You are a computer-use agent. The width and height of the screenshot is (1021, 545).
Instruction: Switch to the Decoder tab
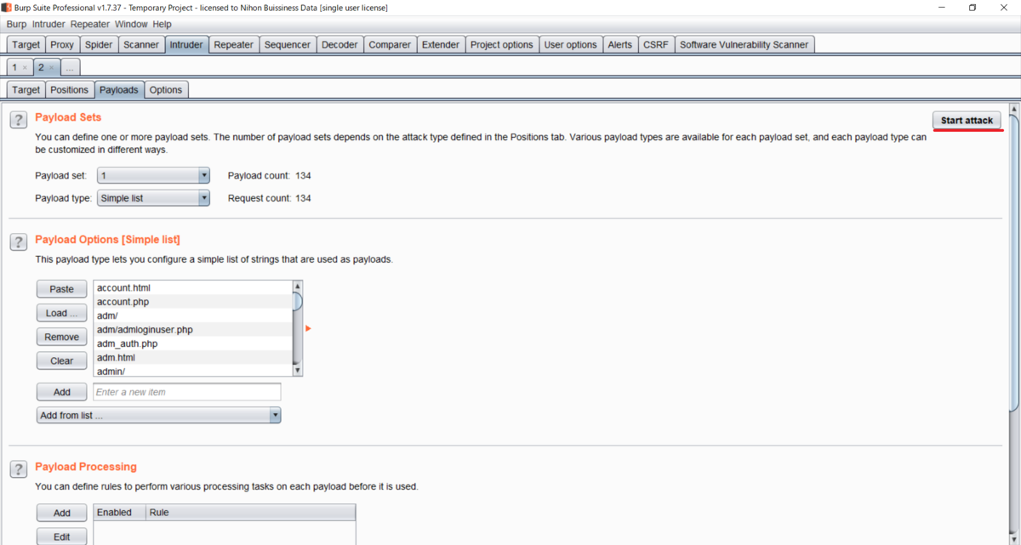[x=339, y=44]
